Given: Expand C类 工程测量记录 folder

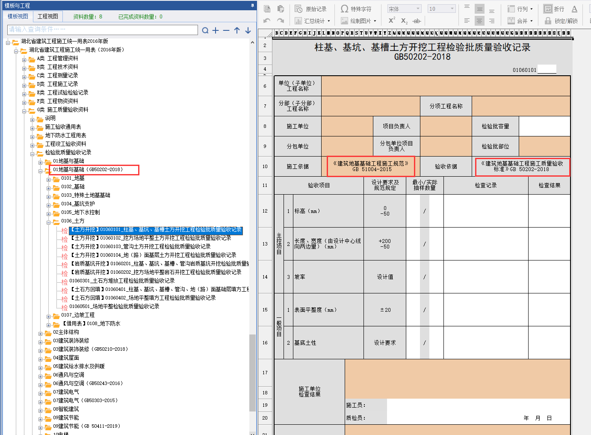Looking at the screenshot, I should point(24,77).
